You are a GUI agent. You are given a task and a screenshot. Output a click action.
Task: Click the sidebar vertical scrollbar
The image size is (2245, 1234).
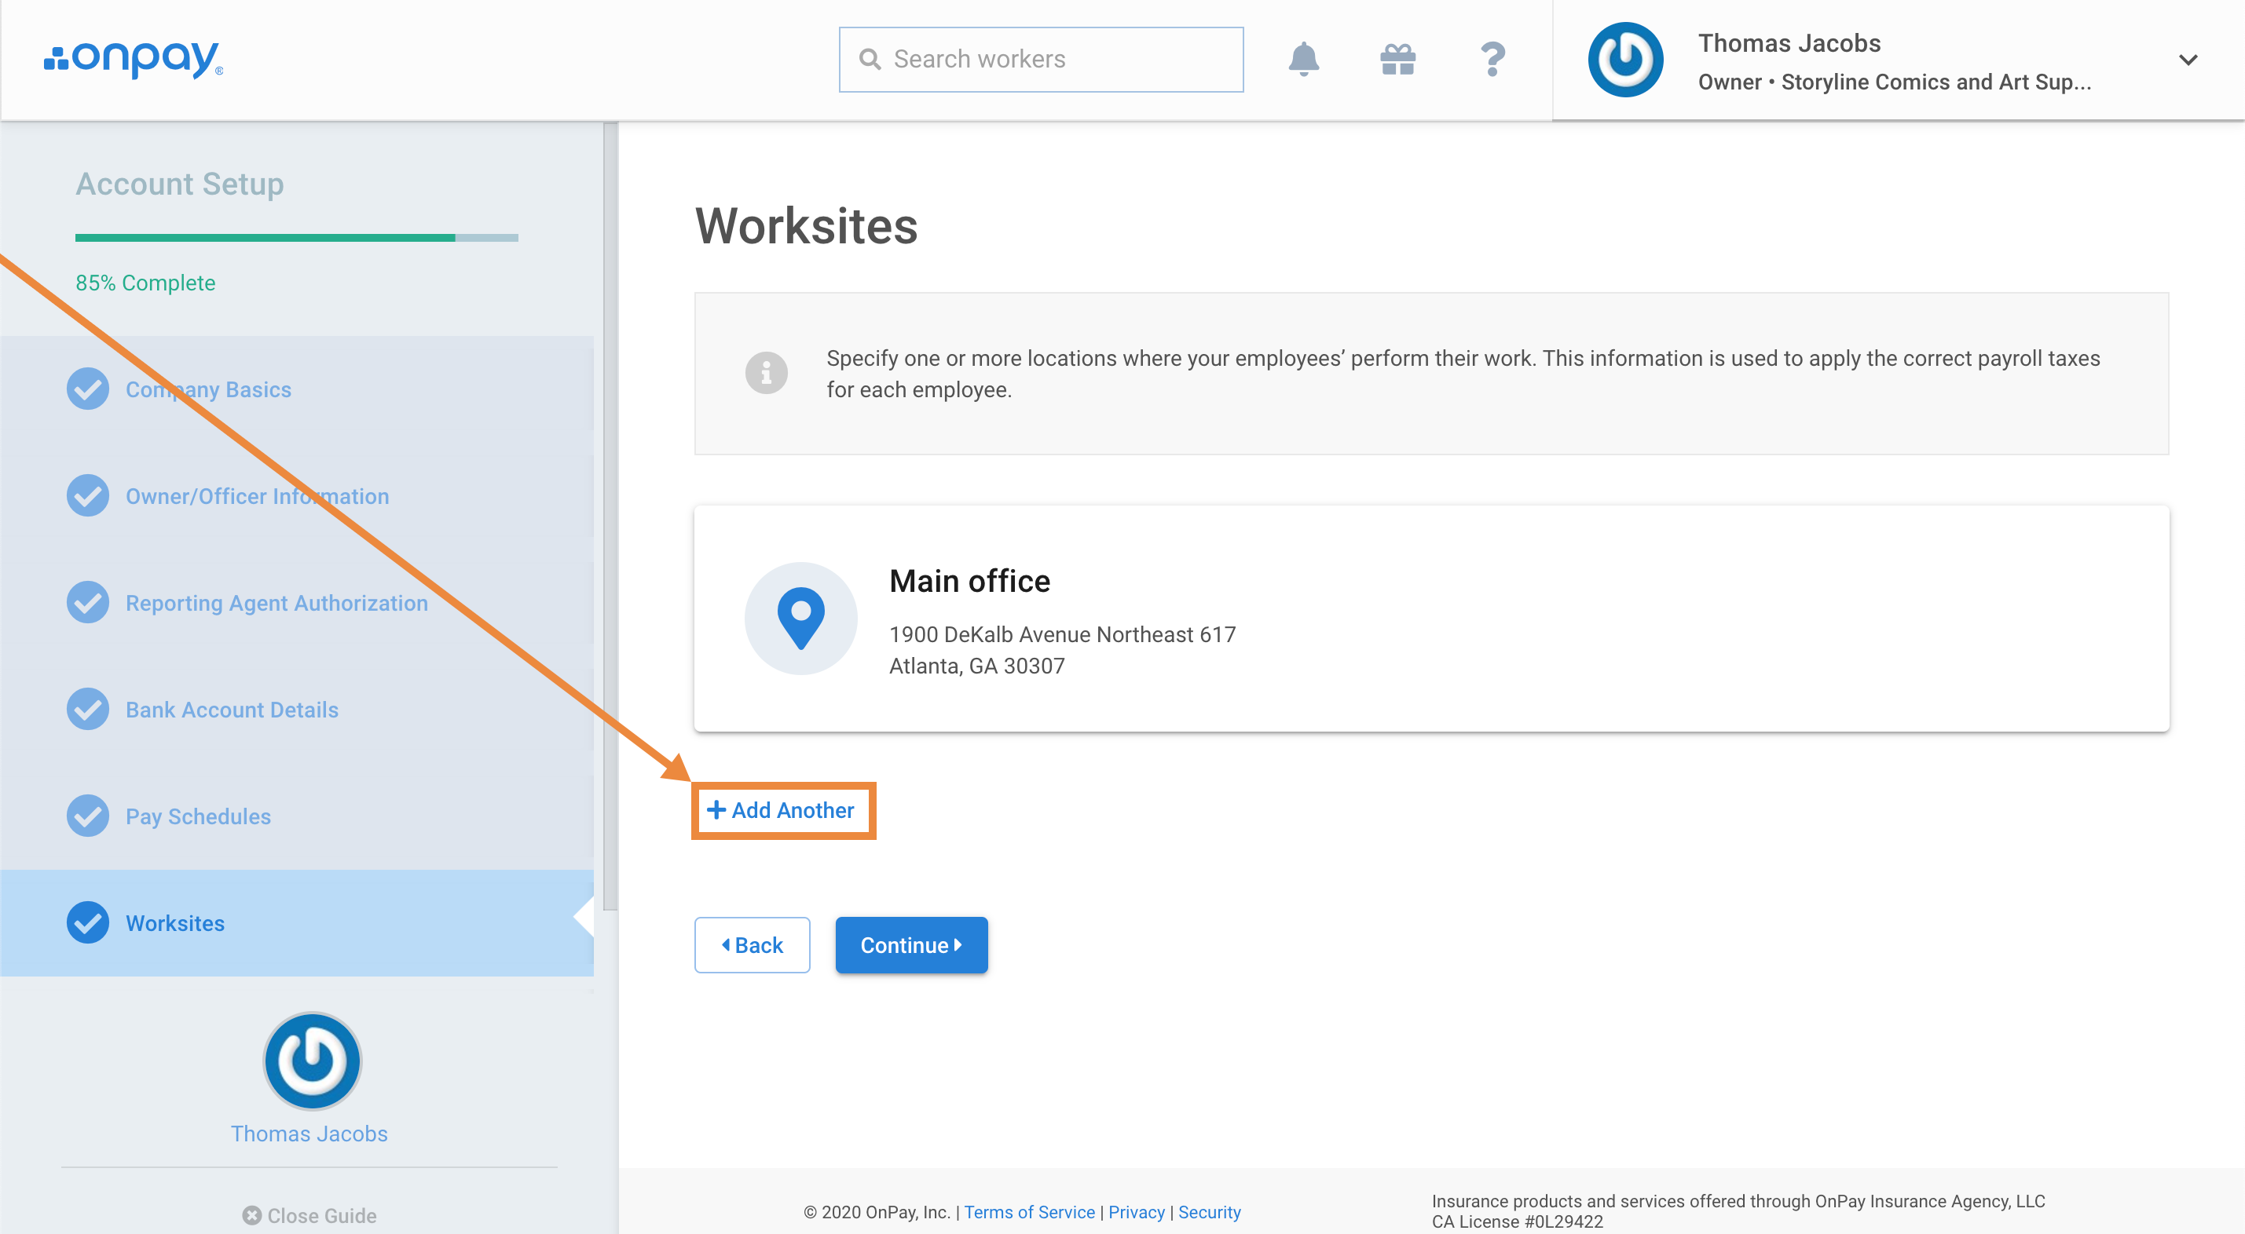[610, 517]
